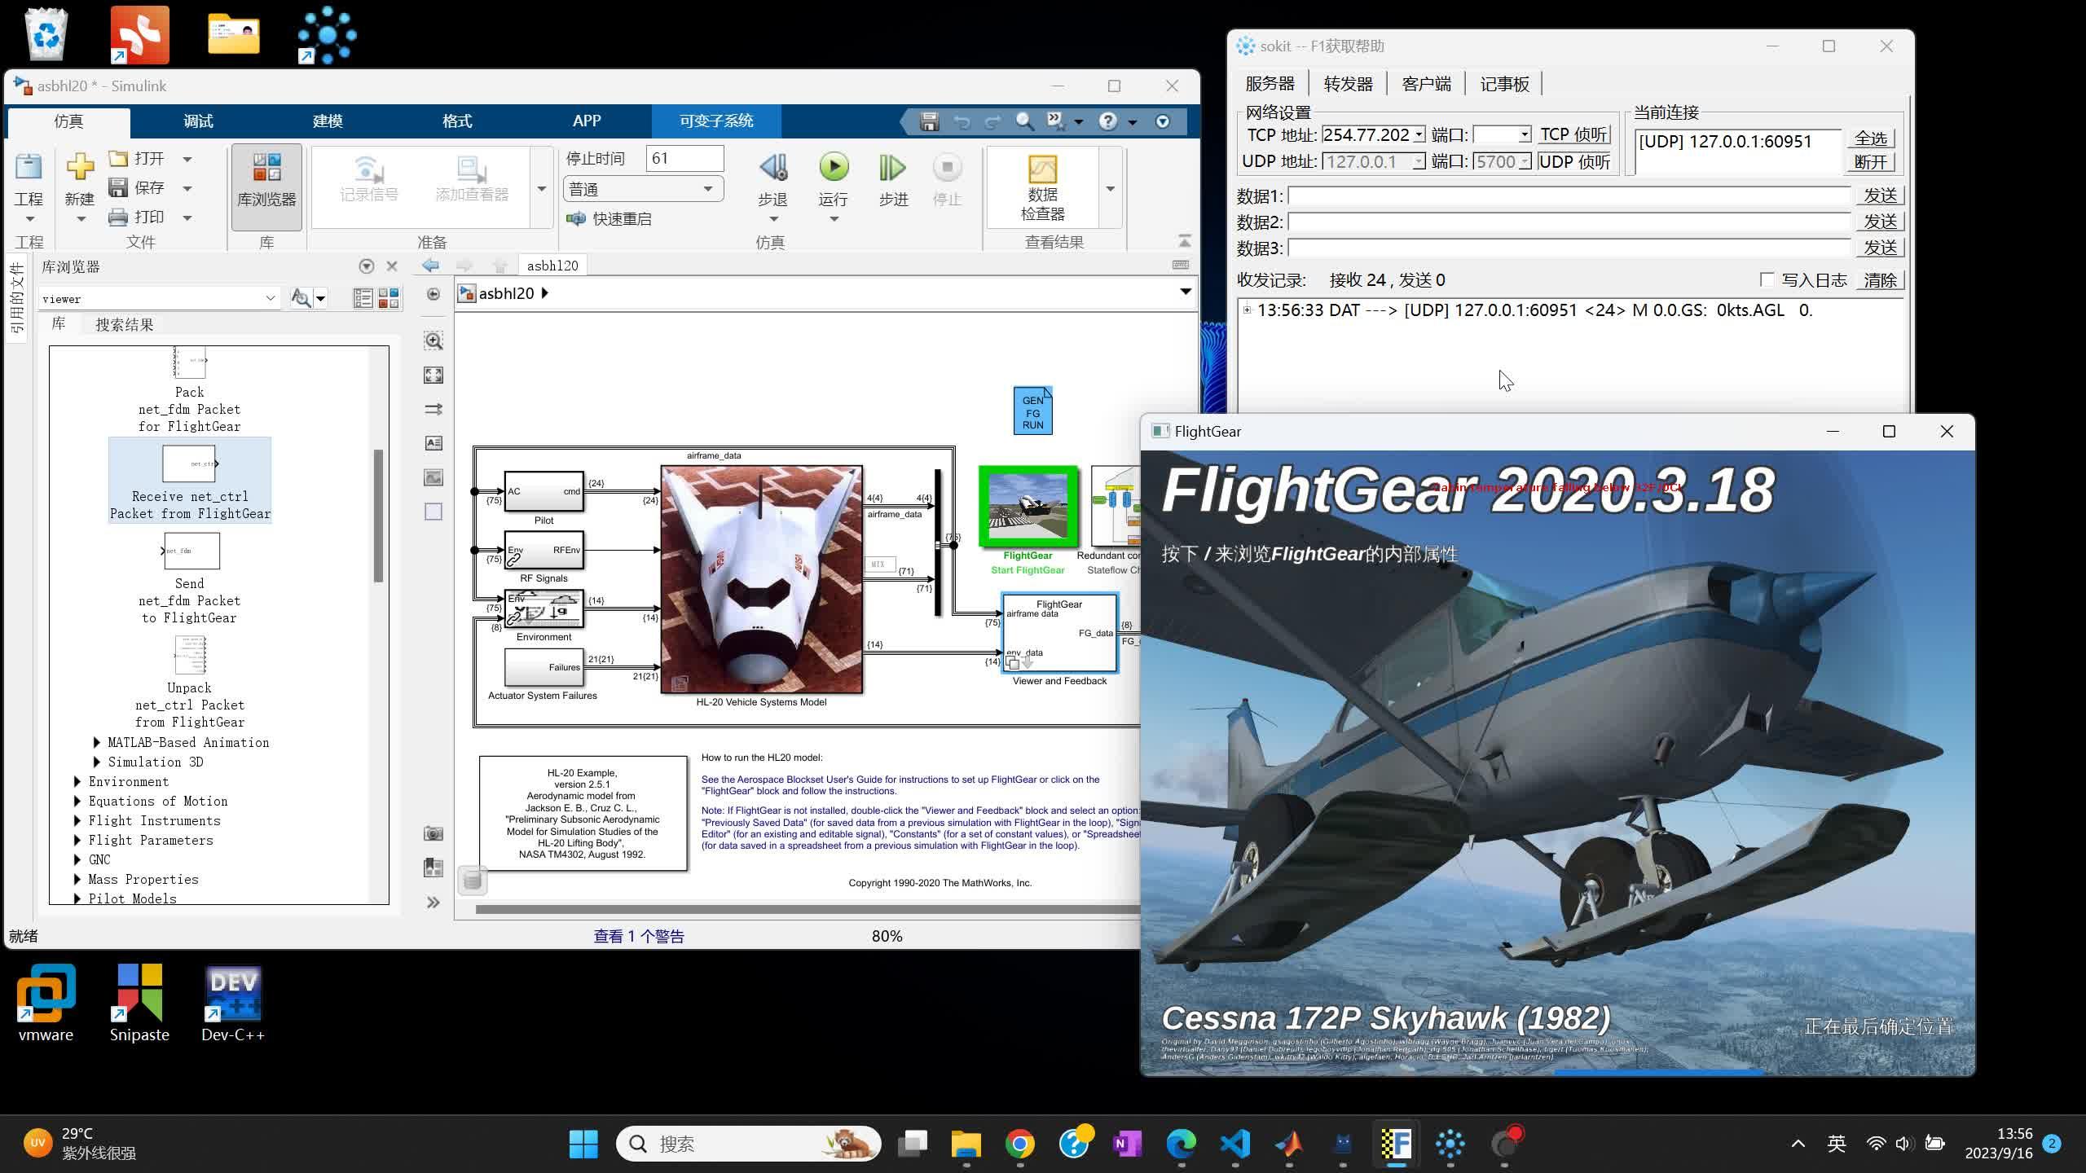
Task: Open FlightGear from the Windows taskbar
Action: [1397, 1144]
